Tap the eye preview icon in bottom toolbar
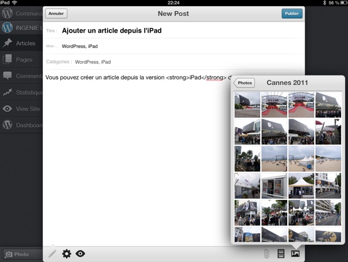Image resolution: width=348 pixels, height=262 pixels. pyautogui.click(x=80, y=253)
